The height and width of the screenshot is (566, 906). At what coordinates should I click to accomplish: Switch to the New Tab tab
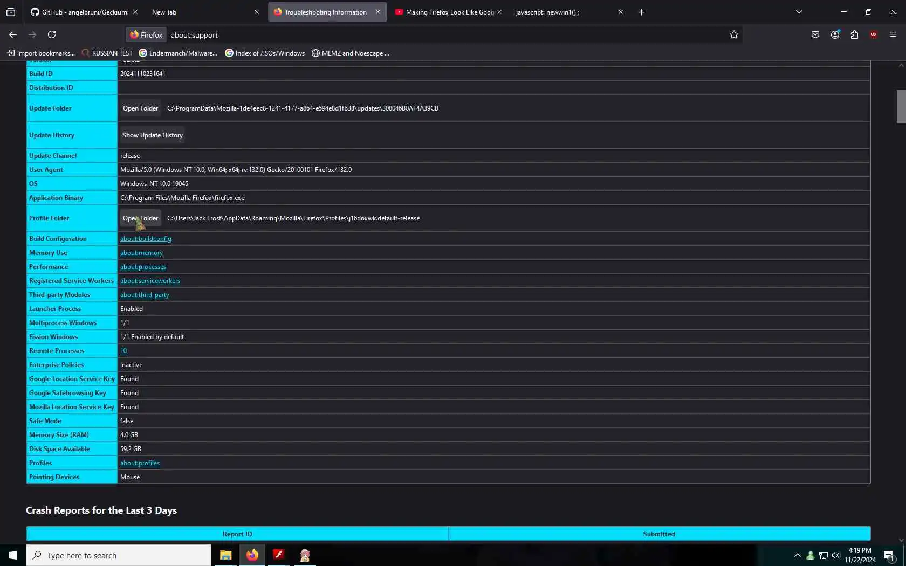(205, 12)
